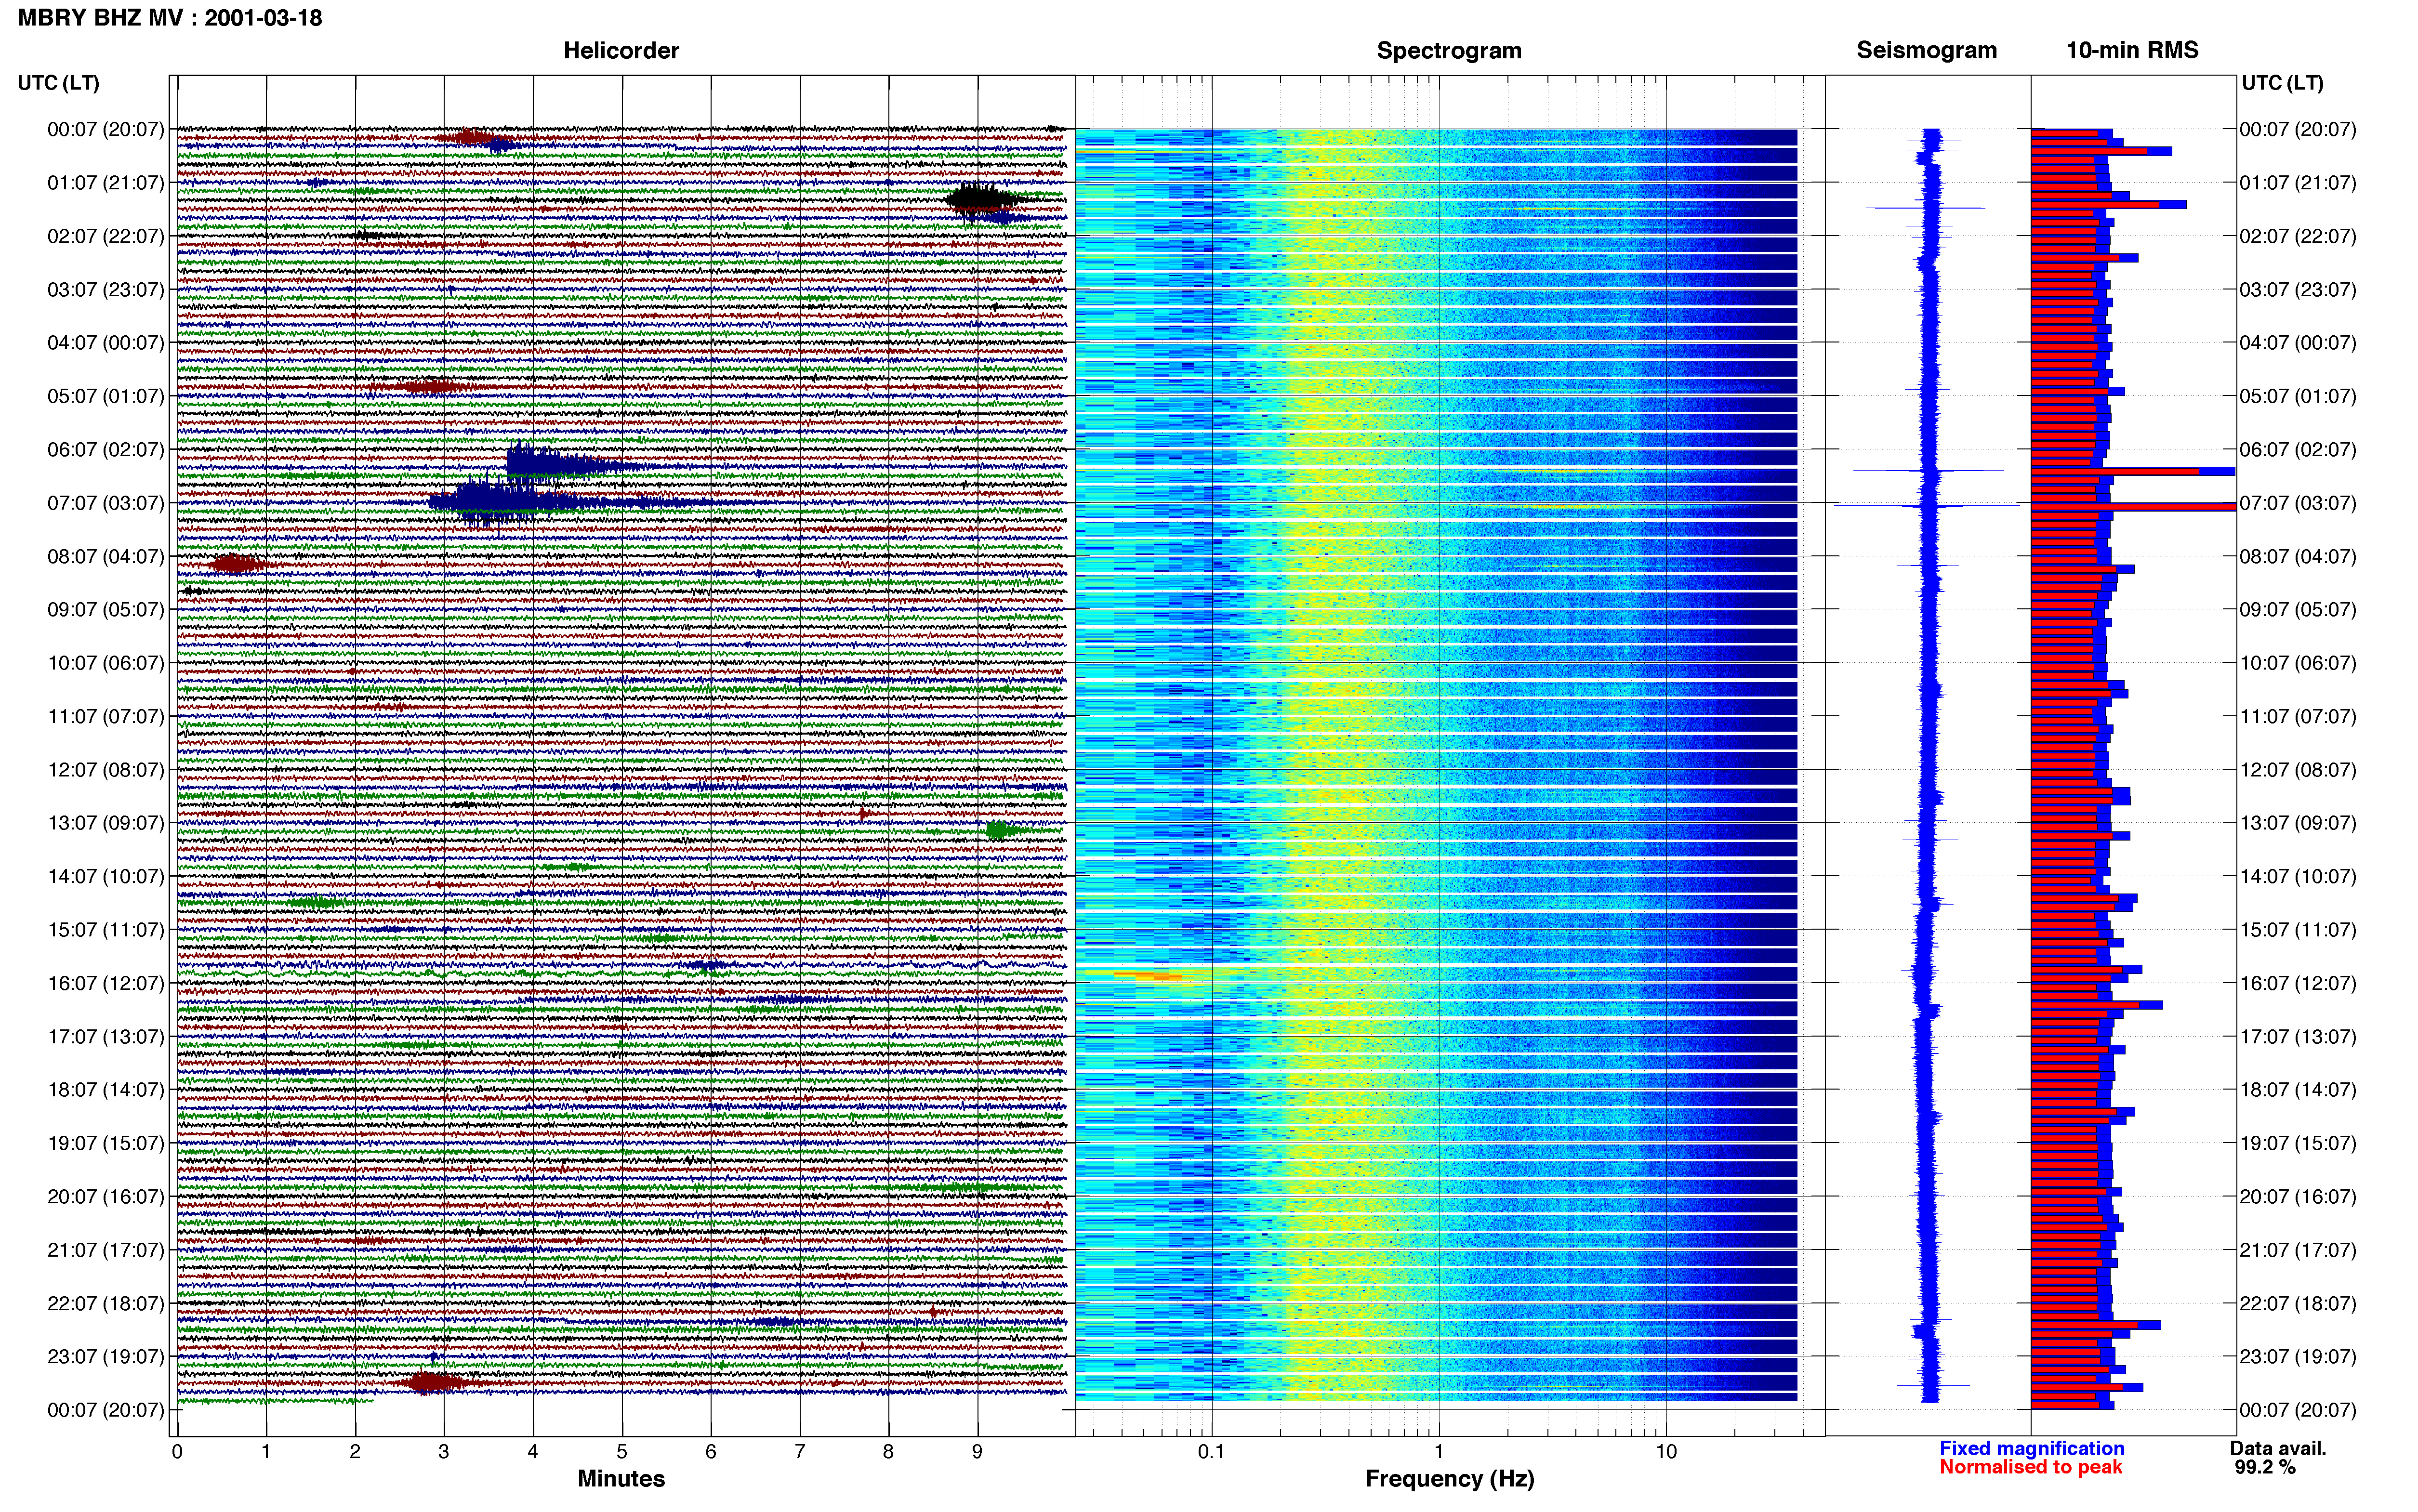Click the '1' tick on the Frequency axis
2418x1512 pixels.
pos(1439,1452)
